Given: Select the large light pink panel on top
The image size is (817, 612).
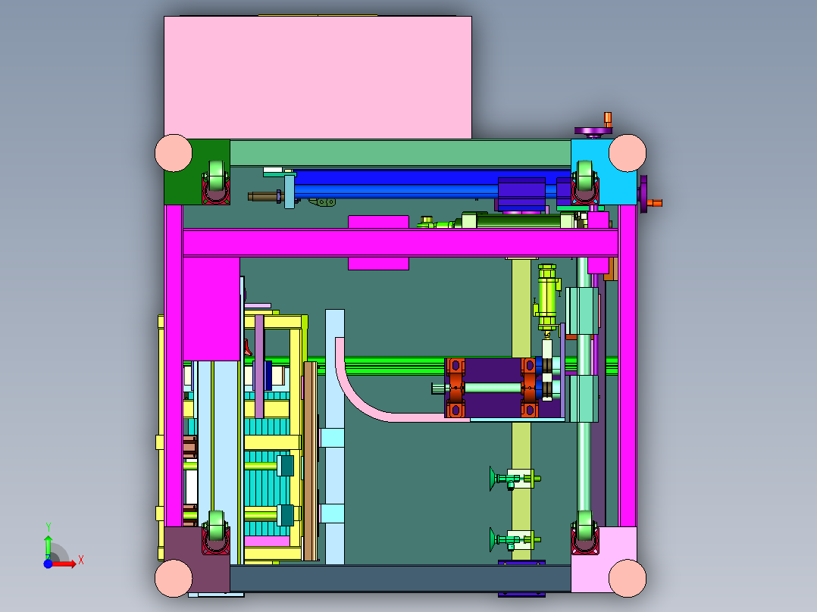Looking at the screenshot, I should [x=318, y=77].
